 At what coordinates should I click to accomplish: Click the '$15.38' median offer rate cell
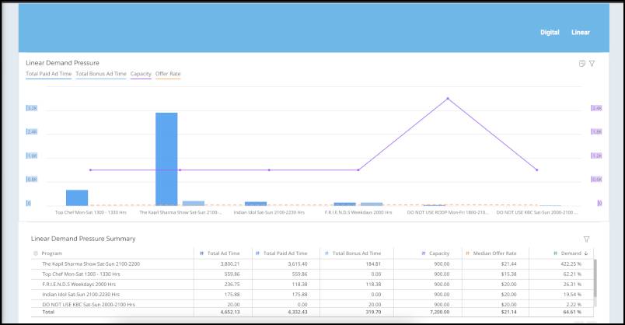pyautogui.click(x=508, y=274)
